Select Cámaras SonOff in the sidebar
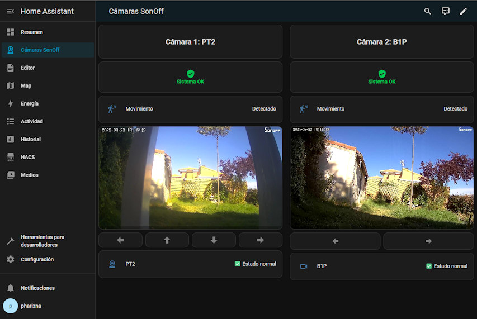Image resolution: width=477 pixels, height=319 pixels. (48, 50)
